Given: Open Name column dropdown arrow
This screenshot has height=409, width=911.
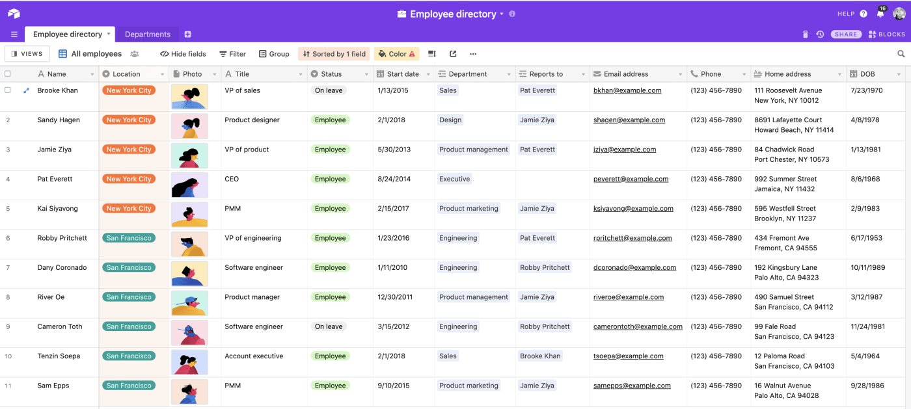Looking at the screenshot, I should click(92, 74).
